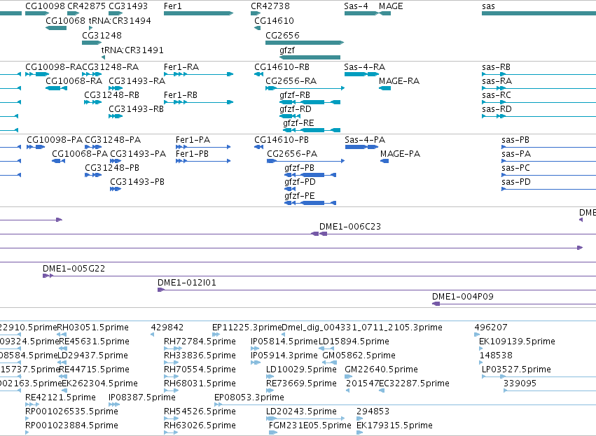
Task: Click the EP11225.3prime EST label
Action: point(247,328)
